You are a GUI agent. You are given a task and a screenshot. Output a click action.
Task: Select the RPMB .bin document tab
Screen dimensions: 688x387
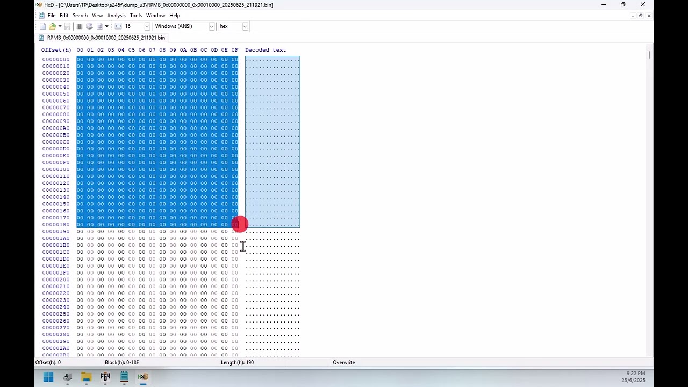click(102, 38)
